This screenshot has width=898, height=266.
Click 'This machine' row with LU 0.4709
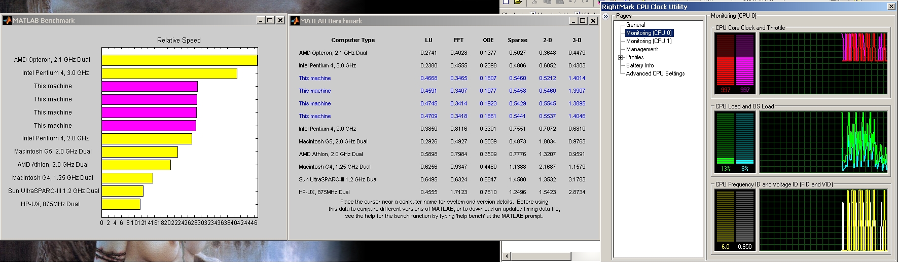point(314,116)
